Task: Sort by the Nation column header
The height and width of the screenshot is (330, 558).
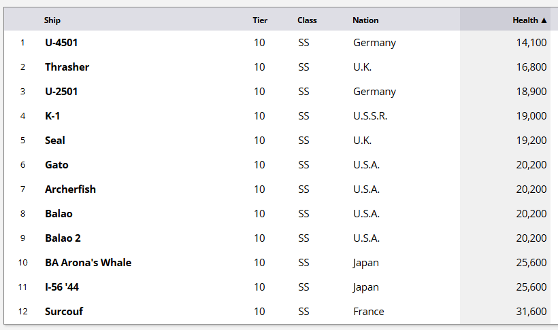Action: 365,20
